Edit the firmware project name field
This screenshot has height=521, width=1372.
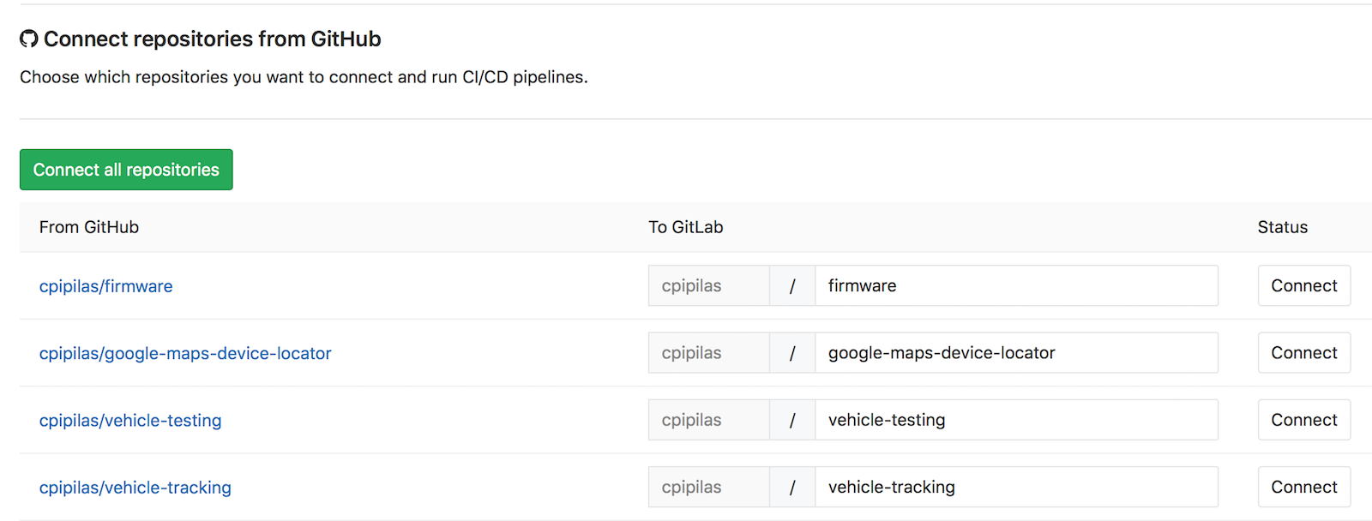click(x=1016, y=285)
